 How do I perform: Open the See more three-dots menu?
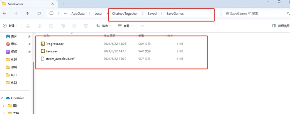click(x=142, y=26)
